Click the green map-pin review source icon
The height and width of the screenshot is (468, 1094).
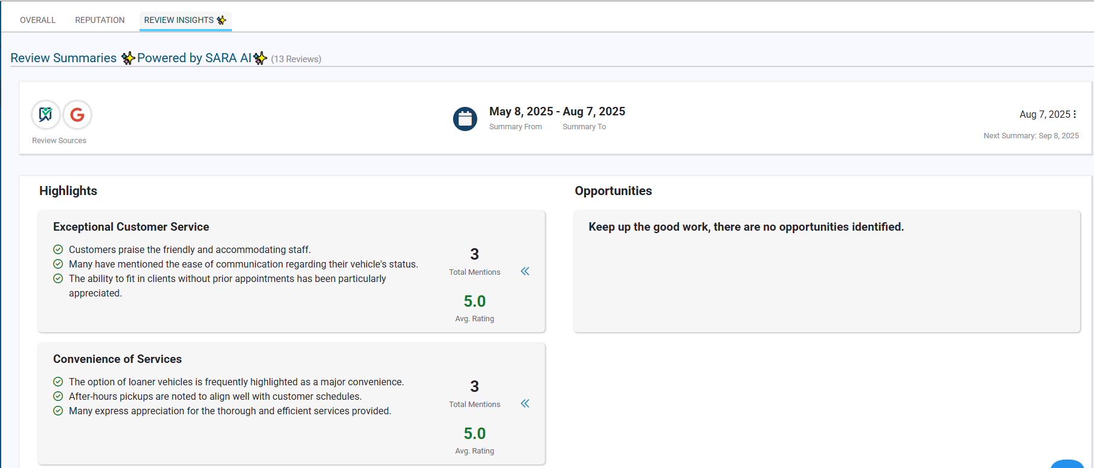[46, 115]
